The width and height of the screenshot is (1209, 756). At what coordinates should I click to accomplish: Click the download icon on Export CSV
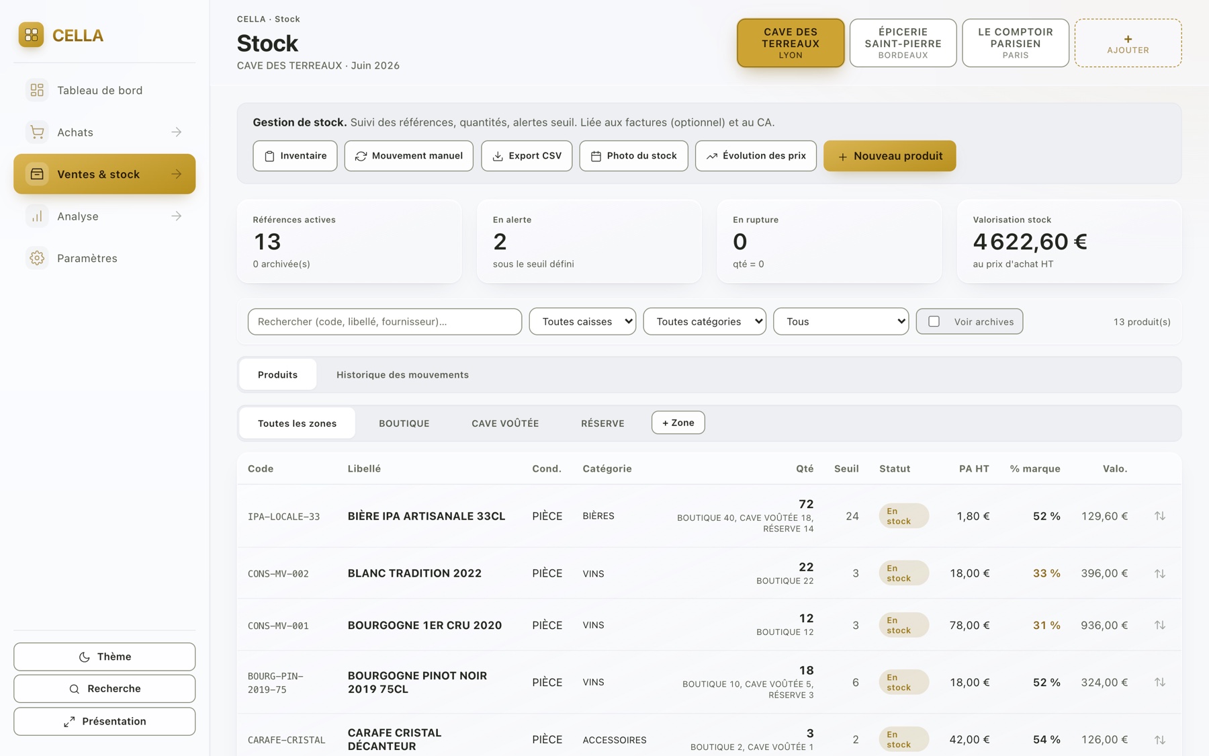tap(498, 156)
